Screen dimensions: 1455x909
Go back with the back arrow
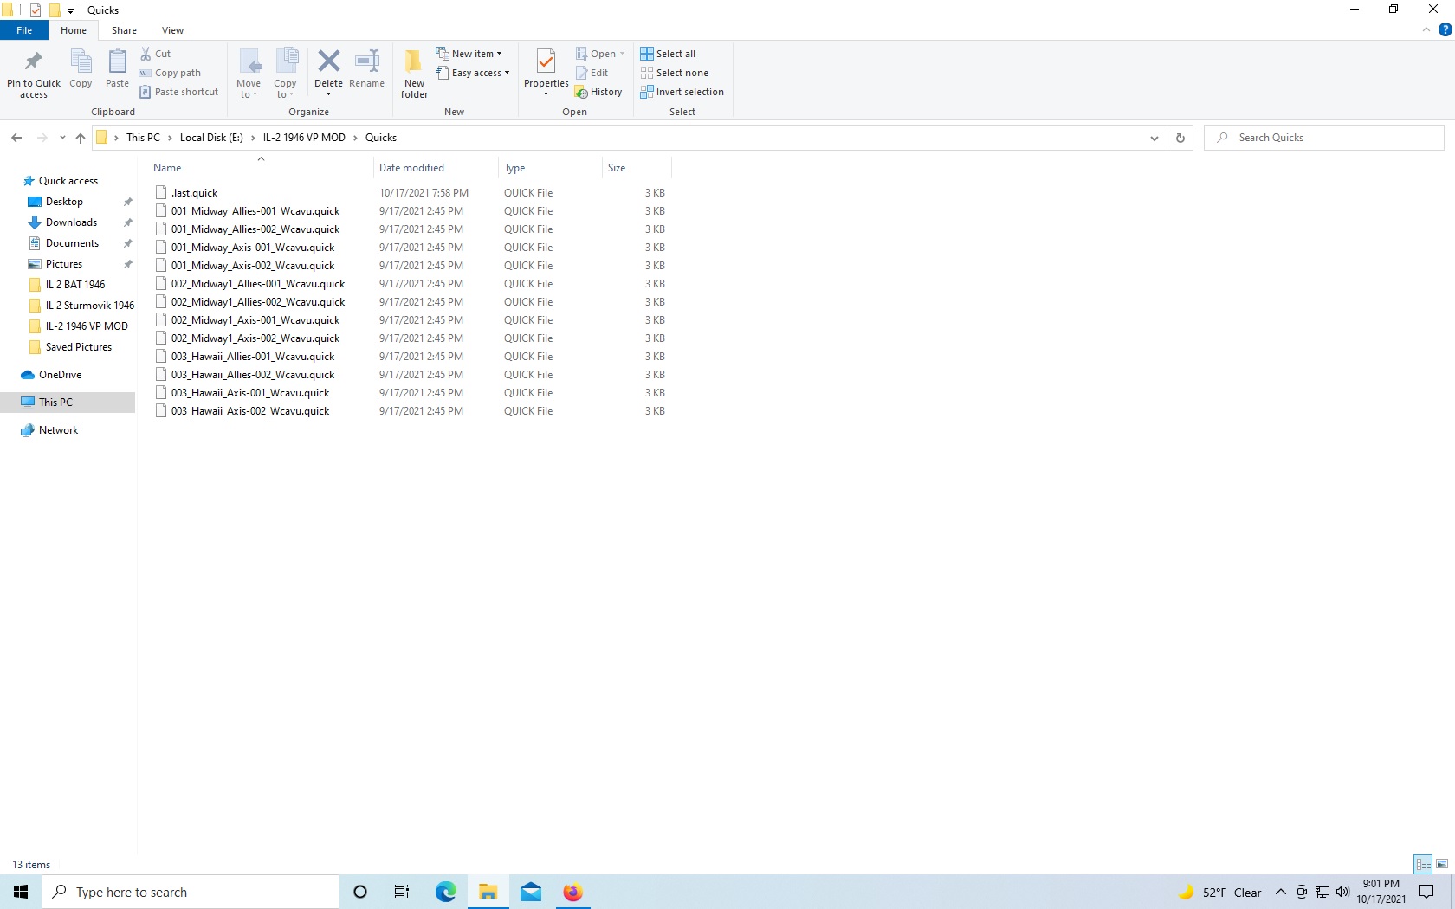point(16,138)
